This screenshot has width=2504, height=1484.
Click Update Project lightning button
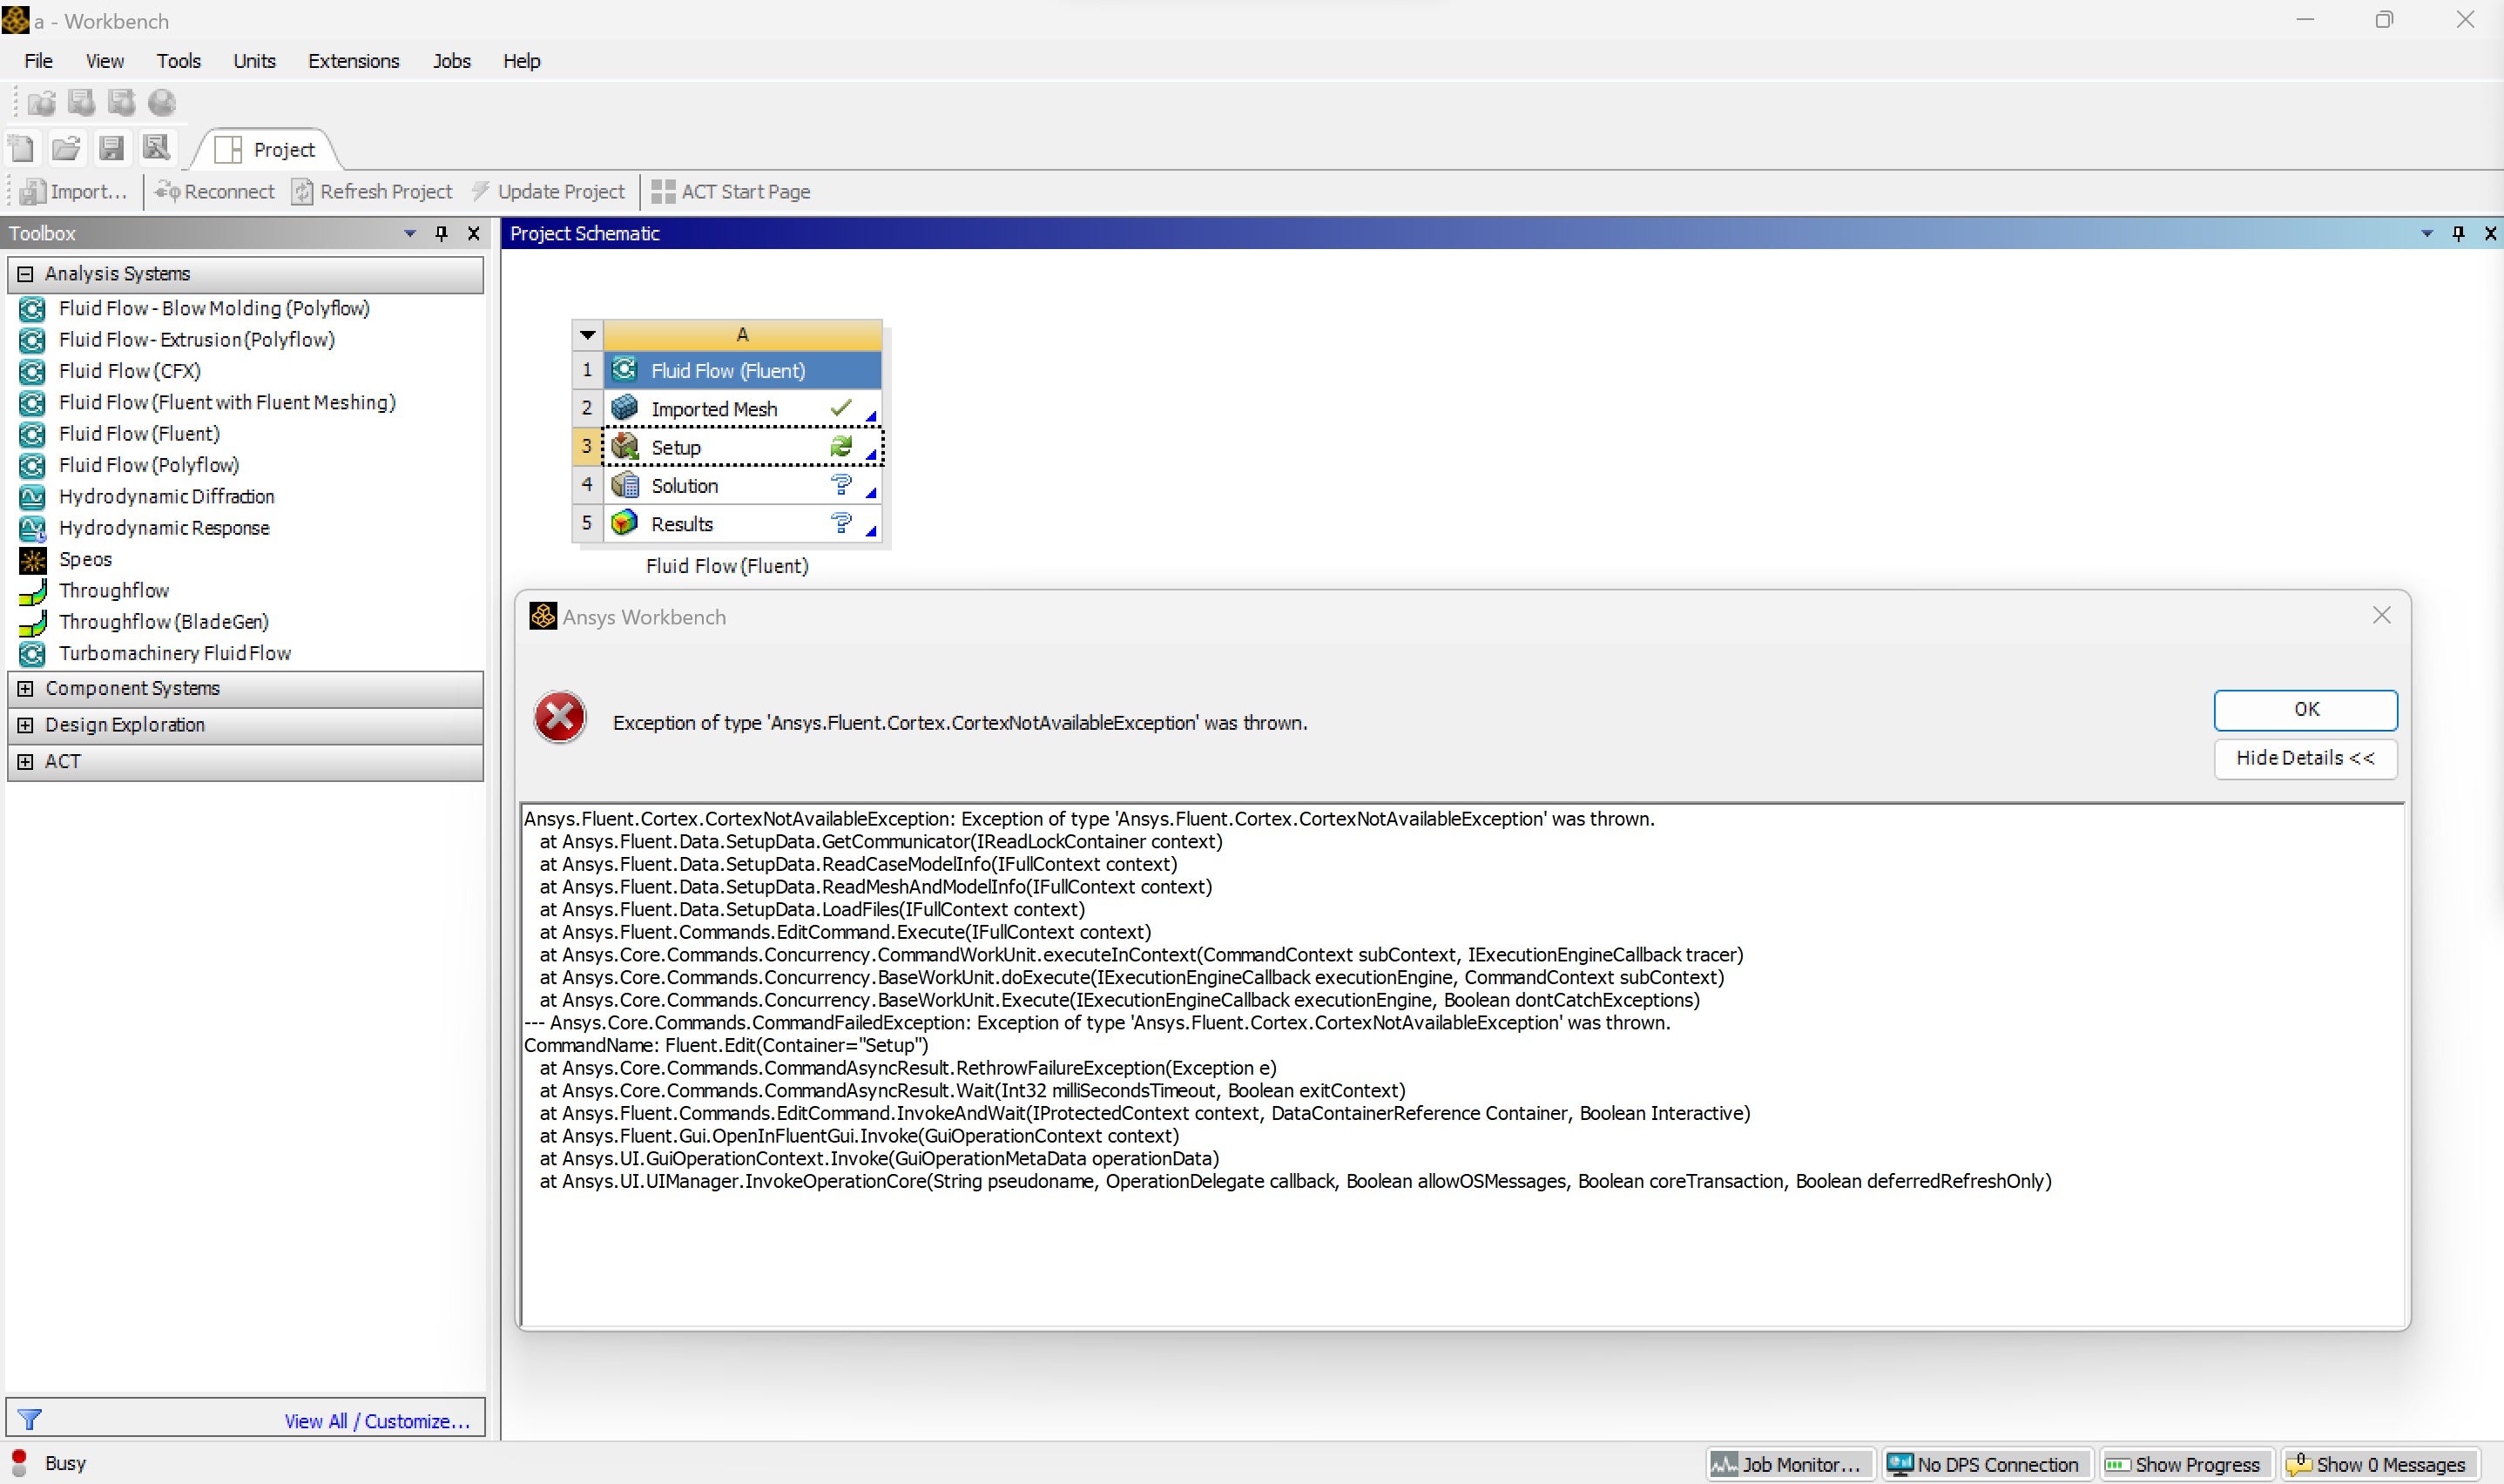[548, 191]
